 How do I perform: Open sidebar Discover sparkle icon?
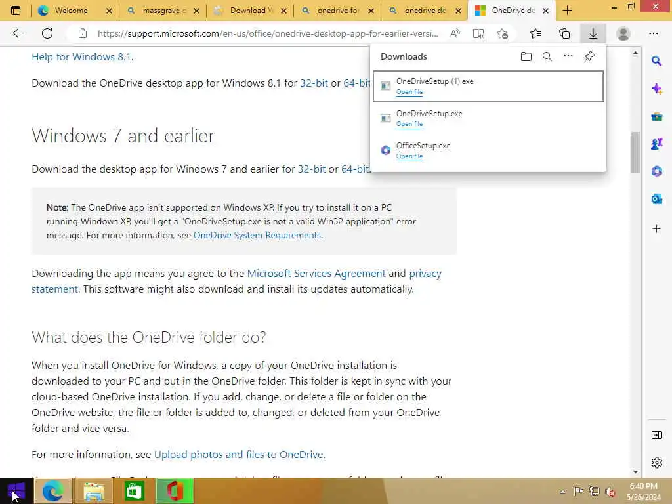[656, 89]
